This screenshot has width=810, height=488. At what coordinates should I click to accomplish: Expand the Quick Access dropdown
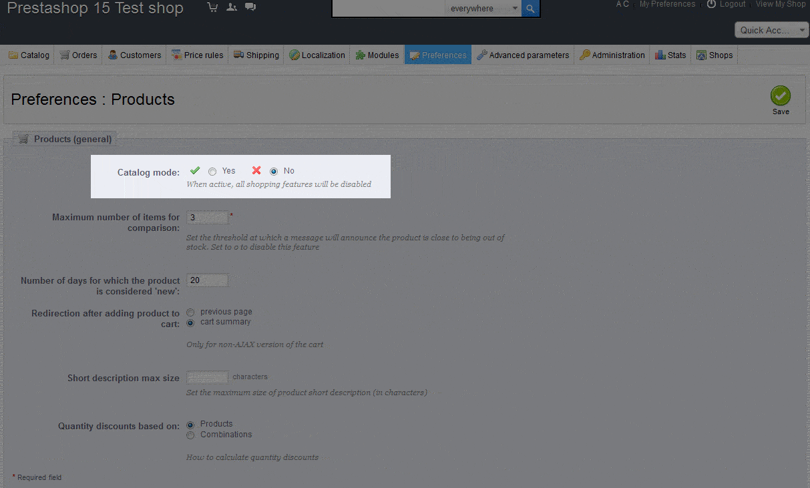771,30
